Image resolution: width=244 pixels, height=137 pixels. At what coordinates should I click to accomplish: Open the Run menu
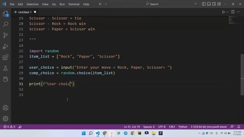click(x=62, y=4)
